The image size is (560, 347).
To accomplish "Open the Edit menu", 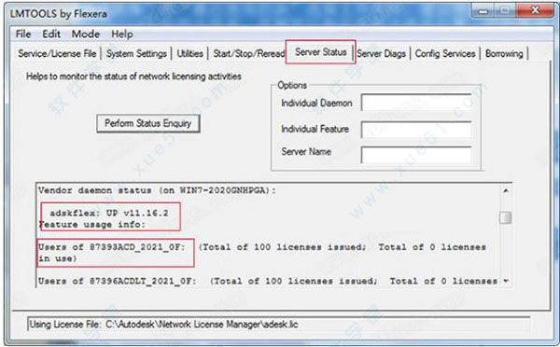I will 51,35.
